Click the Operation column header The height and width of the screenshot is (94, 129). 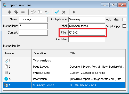click(x=50, y=53)
